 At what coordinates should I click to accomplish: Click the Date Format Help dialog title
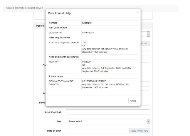(x=59, y=13)
